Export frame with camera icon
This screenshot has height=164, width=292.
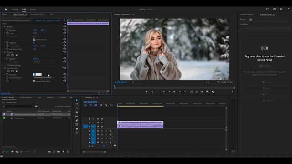203,92
